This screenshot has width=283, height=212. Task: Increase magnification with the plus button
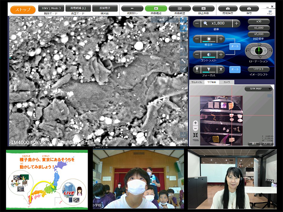236,24
